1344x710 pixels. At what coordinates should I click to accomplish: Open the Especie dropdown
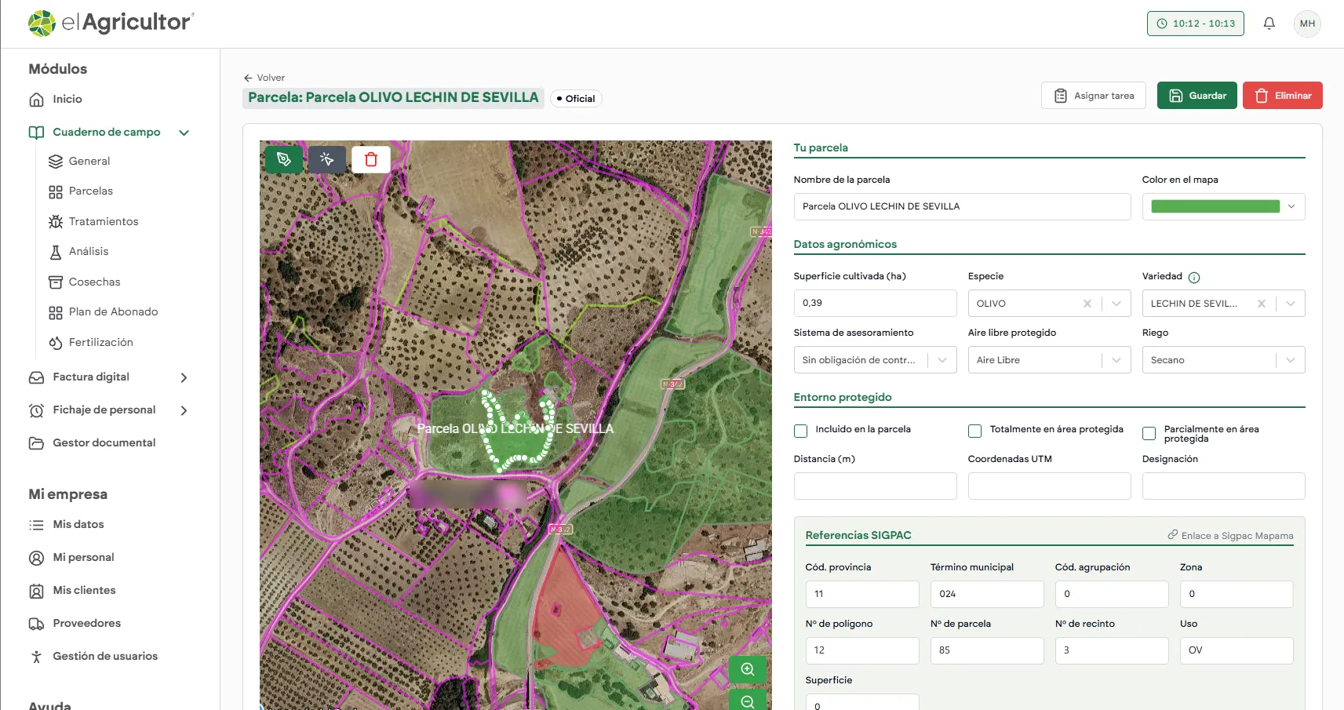point(1116,304)
